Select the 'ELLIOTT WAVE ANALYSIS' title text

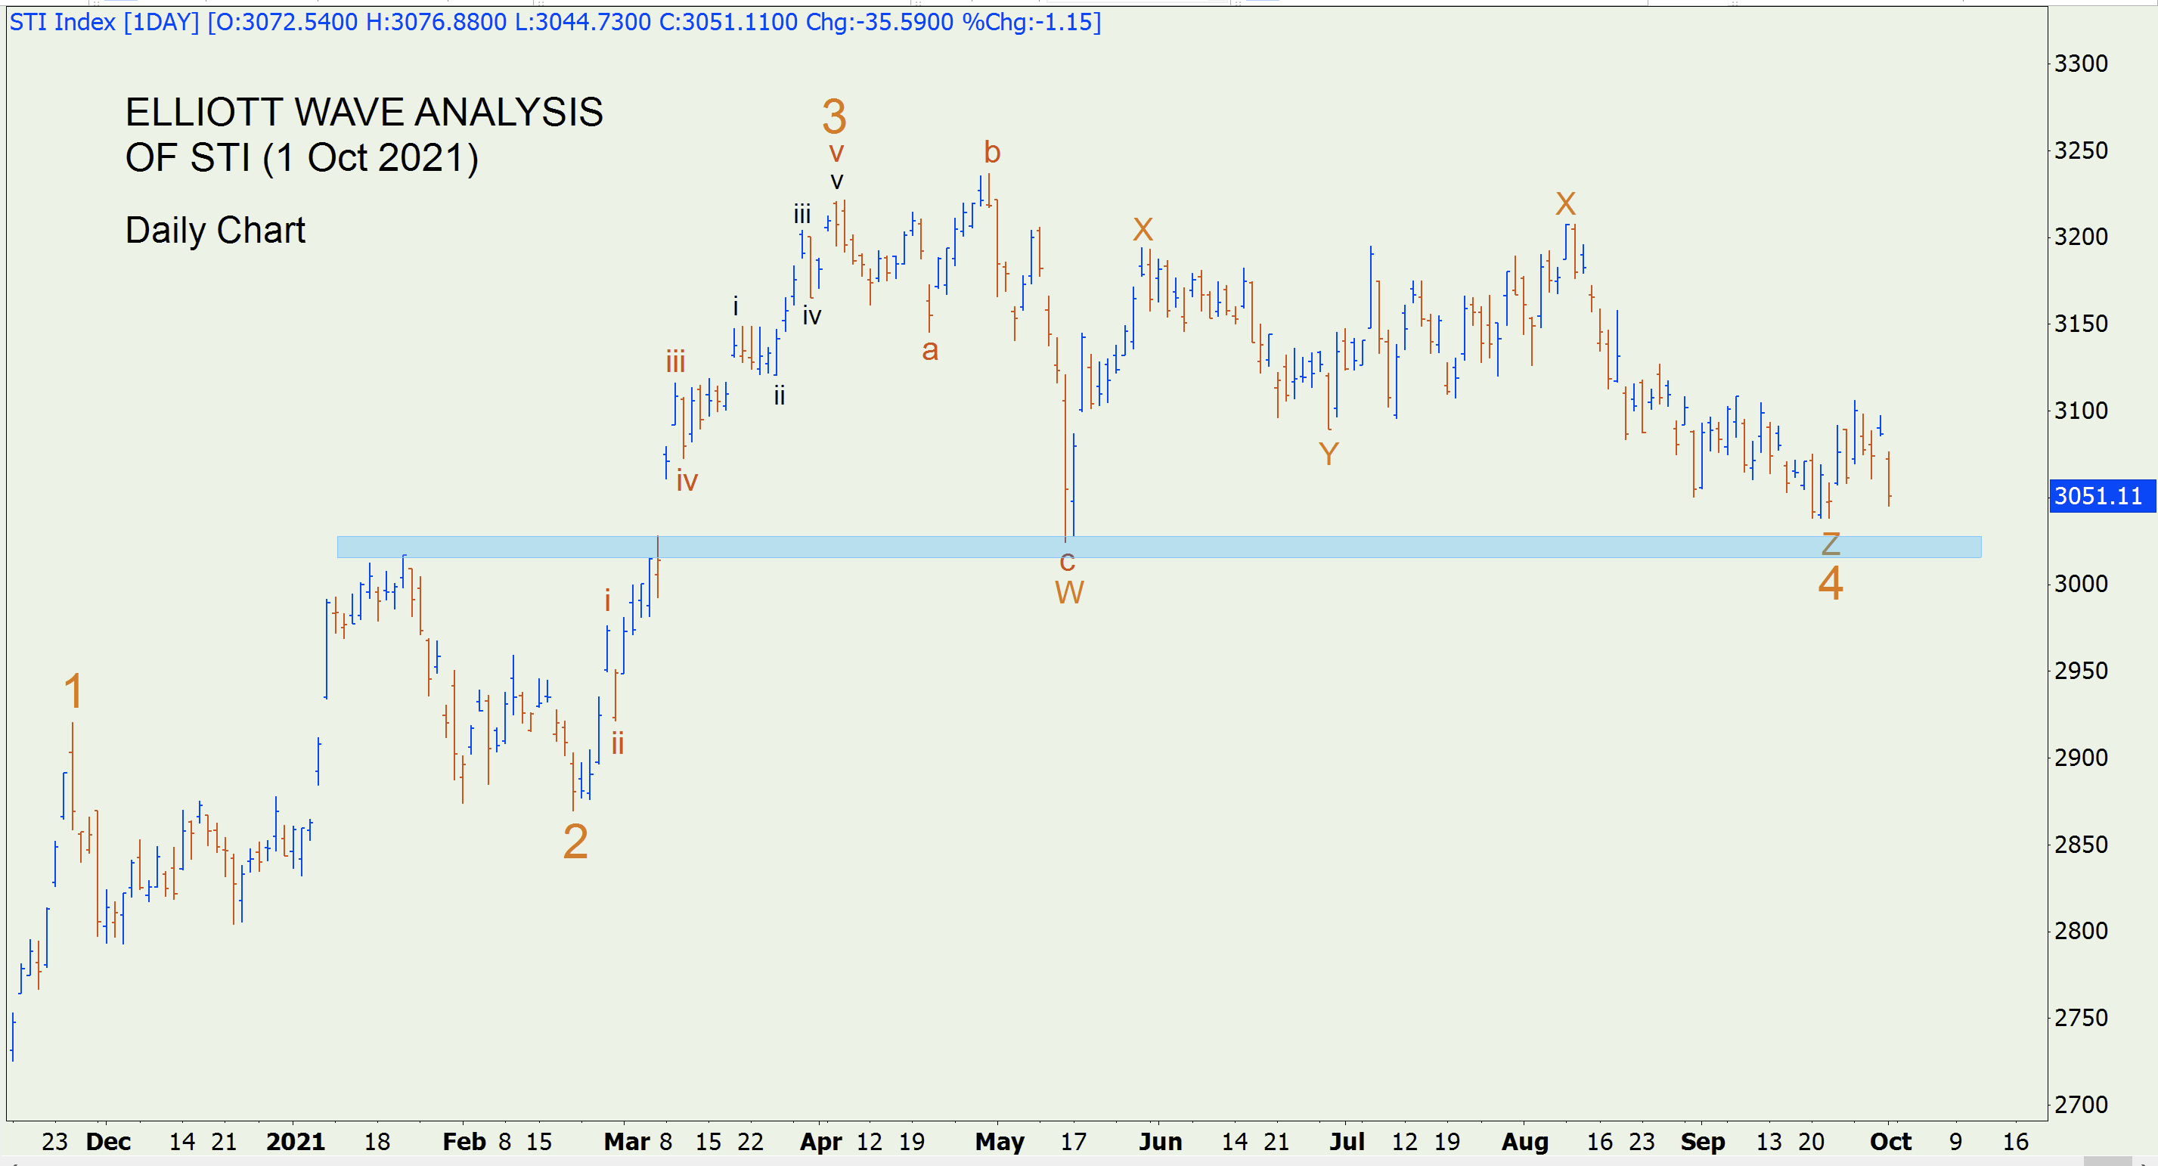(x=364, y=112)
